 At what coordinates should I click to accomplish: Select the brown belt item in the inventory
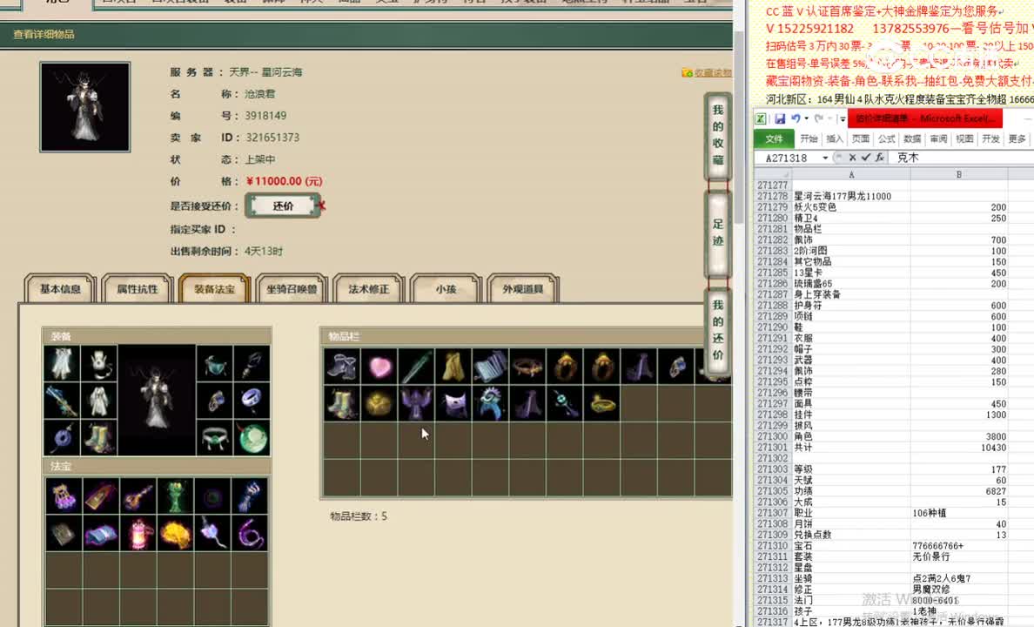[x=527, y=367]
